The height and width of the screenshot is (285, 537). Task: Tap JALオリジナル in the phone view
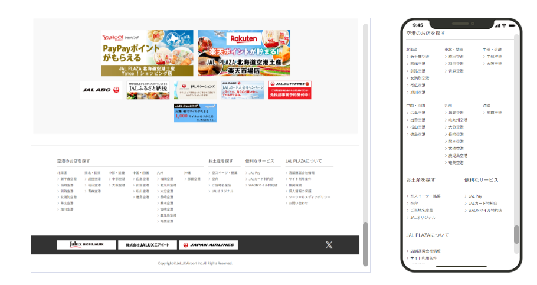[423, 218]
